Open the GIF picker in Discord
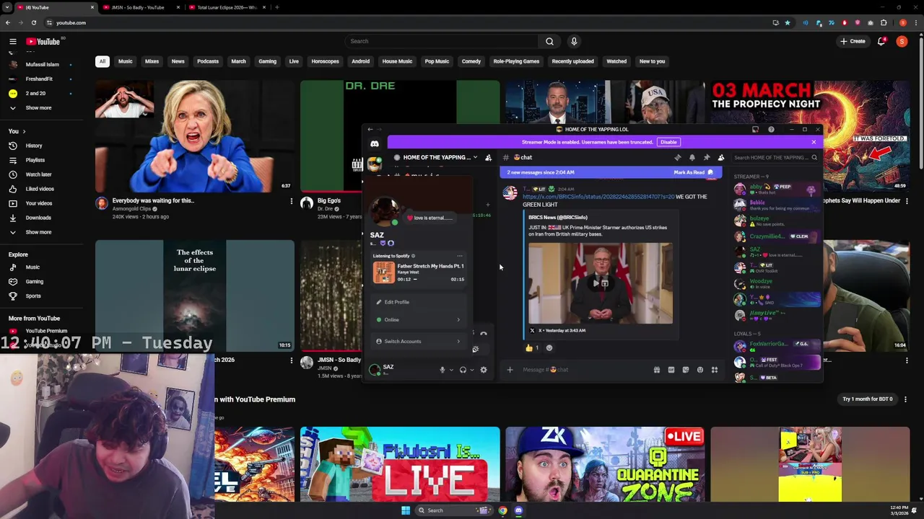Image resolution: width=924 pixels, height=519 pixels. (671, 370)
